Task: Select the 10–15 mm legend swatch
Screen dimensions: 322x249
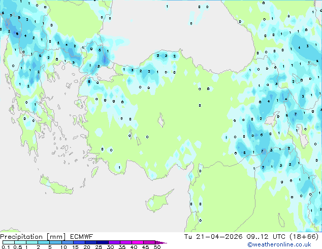Action: coord(68,242)
